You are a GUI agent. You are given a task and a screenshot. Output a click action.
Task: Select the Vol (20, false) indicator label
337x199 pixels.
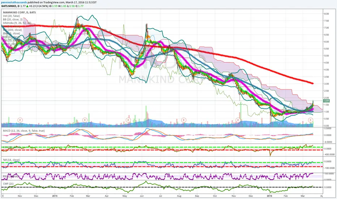coord(12,16)
